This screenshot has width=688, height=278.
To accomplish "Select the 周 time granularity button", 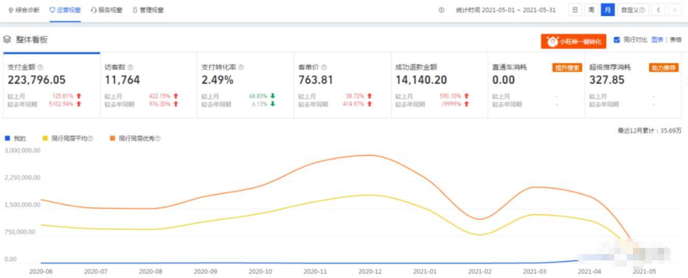I will (x=591, y=10).
